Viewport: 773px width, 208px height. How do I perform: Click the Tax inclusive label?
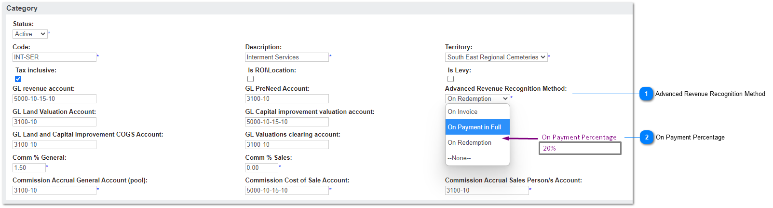pyautogui.click(x=36, y=70)
